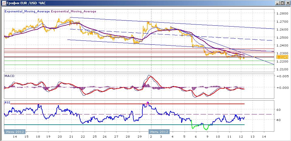Click the +0.005 MACD scale label
291x141 pixels.
point(282,76)
